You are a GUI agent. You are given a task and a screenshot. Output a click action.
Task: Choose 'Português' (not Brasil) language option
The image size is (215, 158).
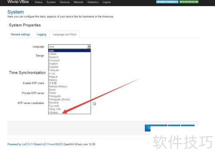70,96
